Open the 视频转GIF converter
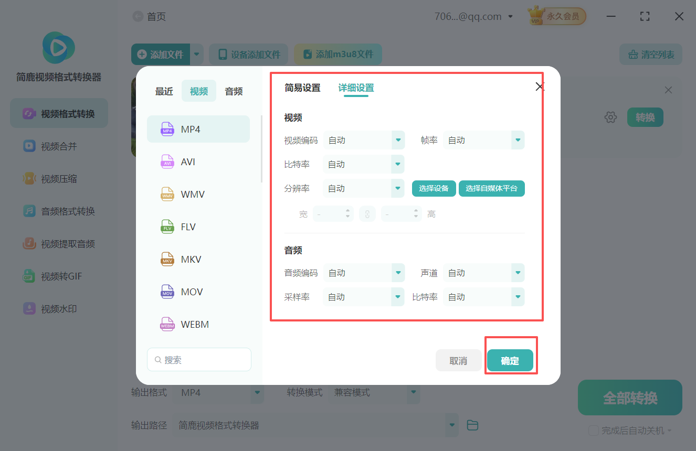The image size is (696, 451). pyautogui.click(x=58, y=276)
